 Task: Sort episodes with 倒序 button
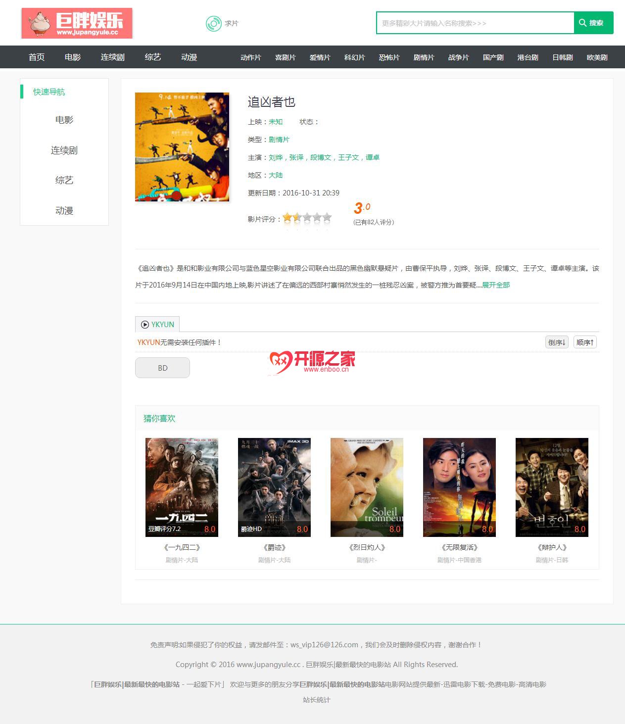coord(557,342)
